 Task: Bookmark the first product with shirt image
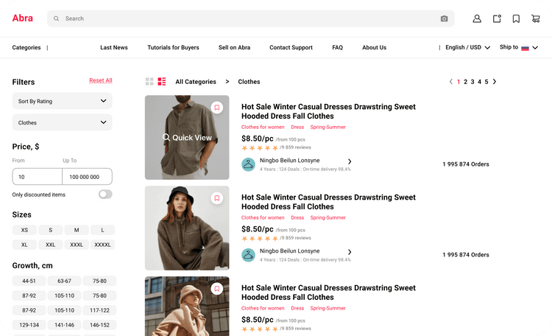click(217, 107)
